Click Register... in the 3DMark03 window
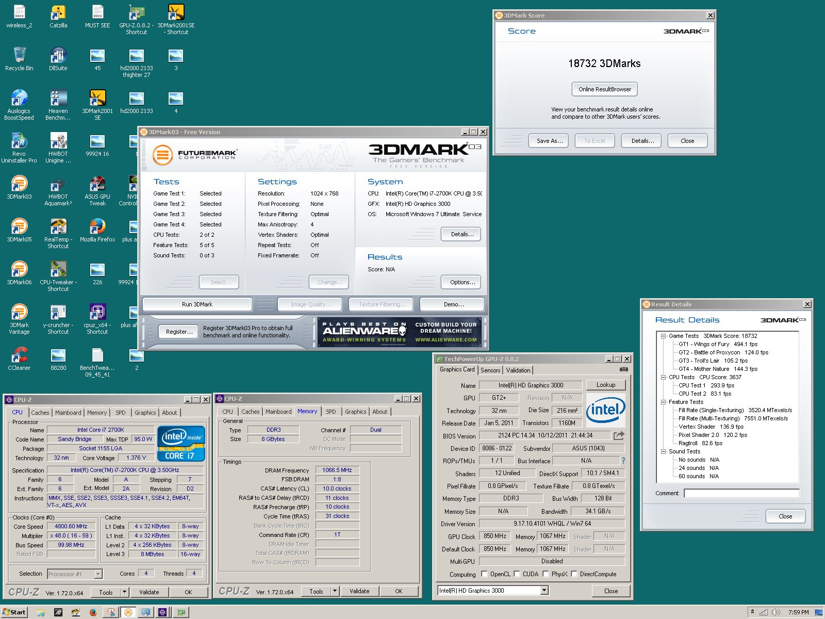825x619 pixels. 179,332
